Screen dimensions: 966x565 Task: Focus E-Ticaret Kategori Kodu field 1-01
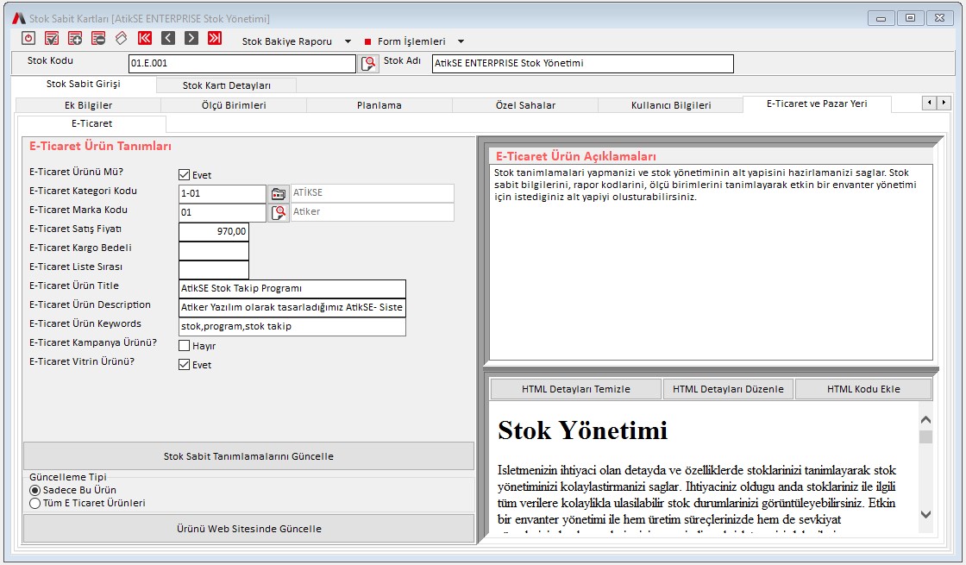coord(223,193)
